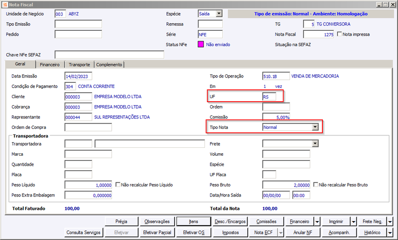Click the Remessa input field
398x240 pixels.
click(210, 24)
